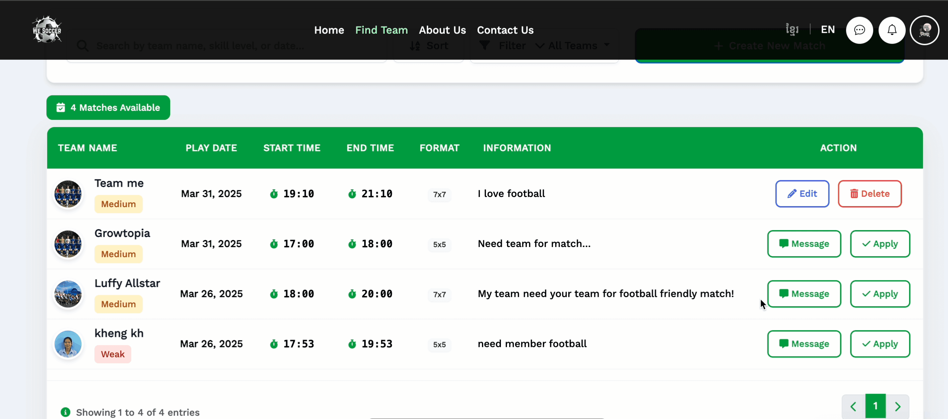This screenshot has height=419, width=948.
Task: Open your profile avatar icon
Action: point(925,30)
